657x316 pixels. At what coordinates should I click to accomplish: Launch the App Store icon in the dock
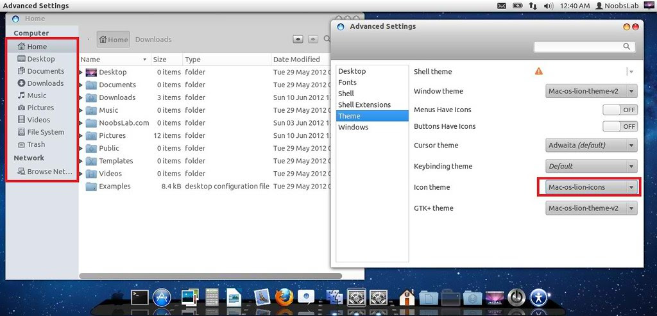pos(161,297)
